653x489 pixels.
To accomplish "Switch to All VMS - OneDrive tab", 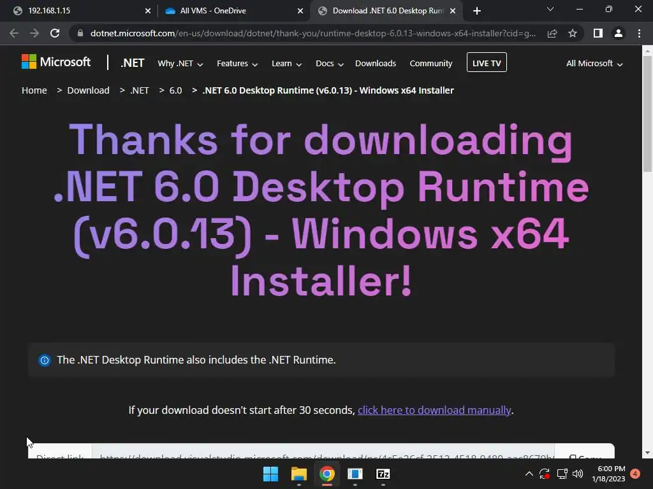I will (x=233, y=11).
